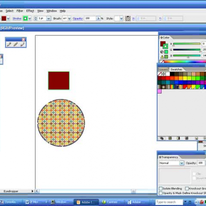206x206 pixels.
Task: Check the Knockout Group checkbox
Action: [187, 188]
